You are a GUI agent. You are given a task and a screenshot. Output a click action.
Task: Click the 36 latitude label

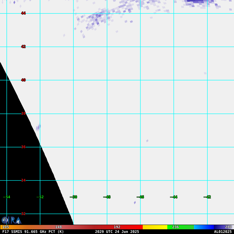23,147
